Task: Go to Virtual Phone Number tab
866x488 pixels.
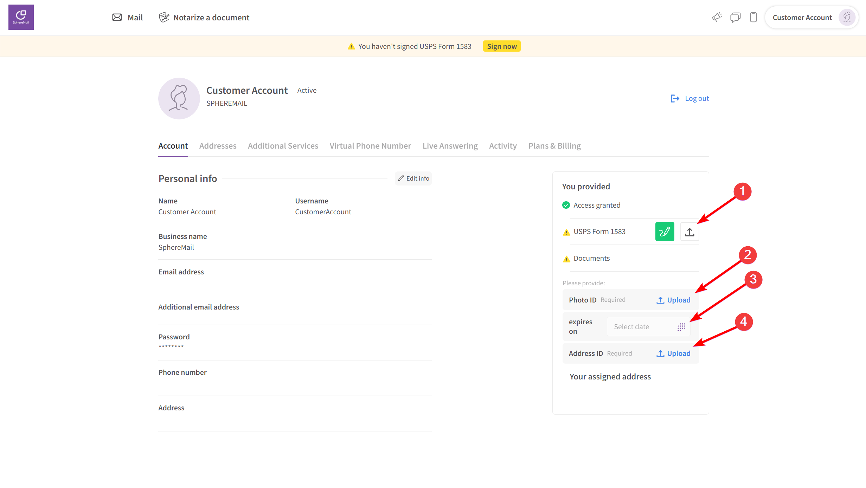Action: [370, 146]
